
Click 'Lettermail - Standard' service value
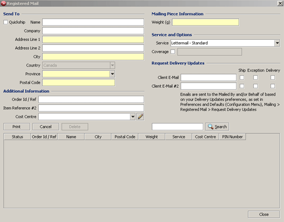point(190,43)
